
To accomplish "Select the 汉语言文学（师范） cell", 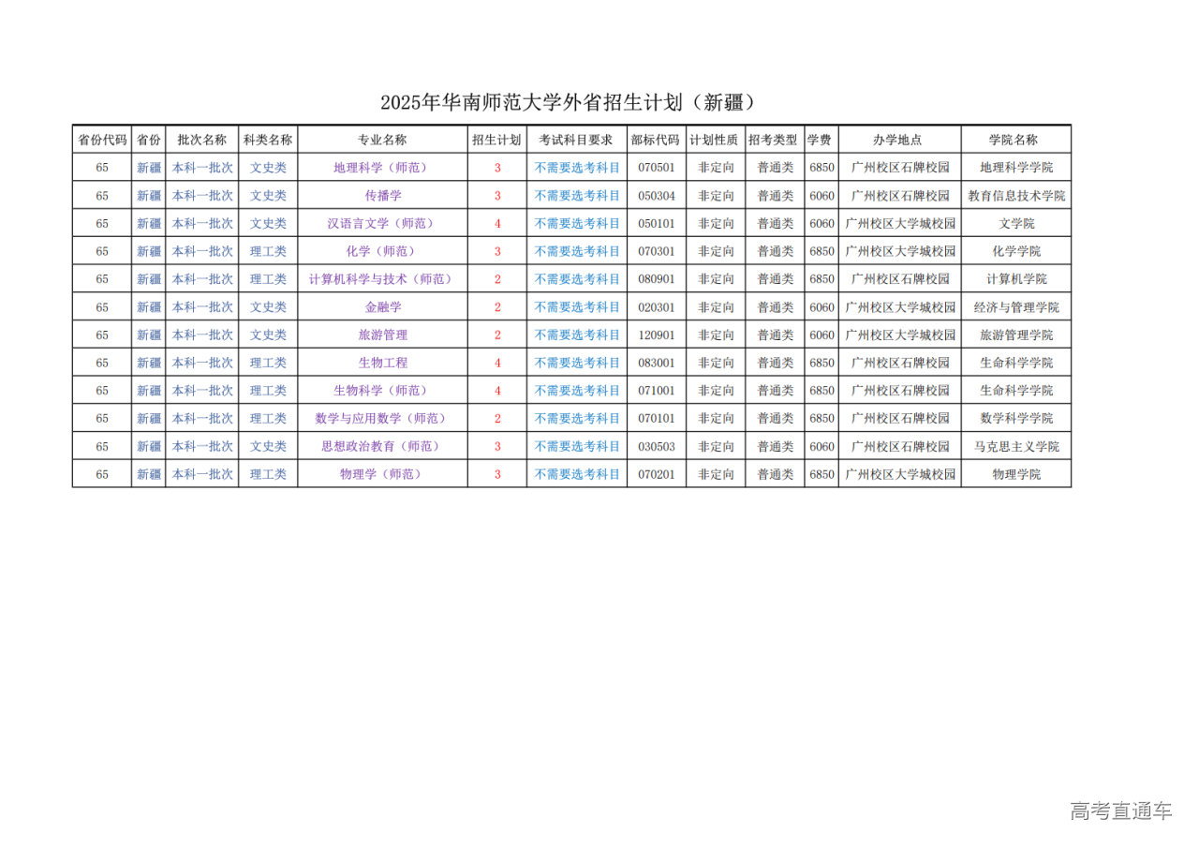I will pos(382,224).
